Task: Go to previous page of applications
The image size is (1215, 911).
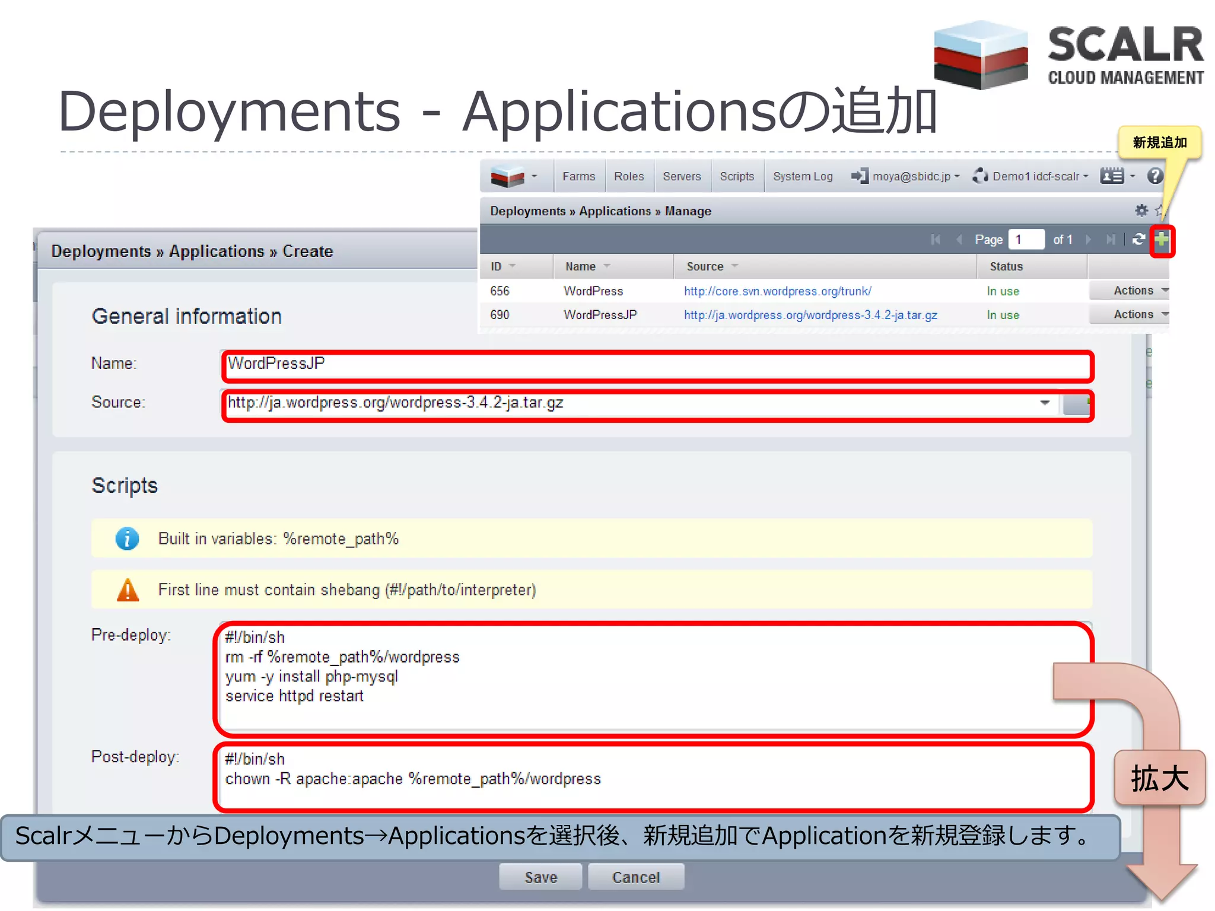Action: tap(959, 239)
